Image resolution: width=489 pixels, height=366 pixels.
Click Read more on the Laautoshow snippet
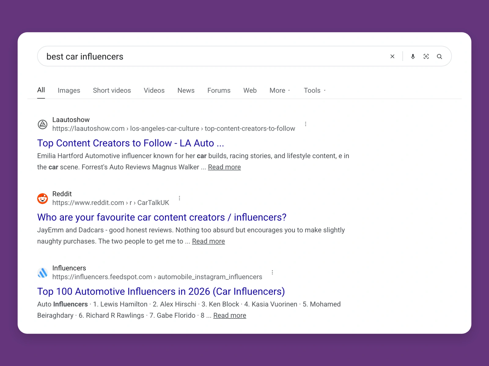point(224,167)
